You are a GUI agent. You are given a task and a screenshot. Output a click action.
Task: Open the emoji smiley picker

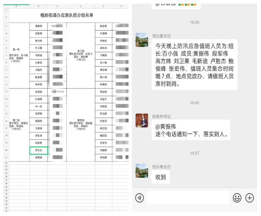coord(237,198)
